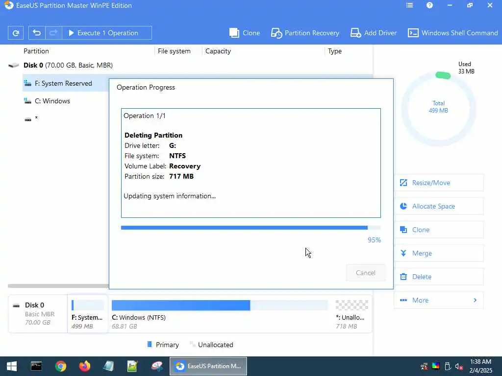This screenshot has height=376, width=502.
Task: Cancel the operation progress
Action: click(x=366, y=273)
